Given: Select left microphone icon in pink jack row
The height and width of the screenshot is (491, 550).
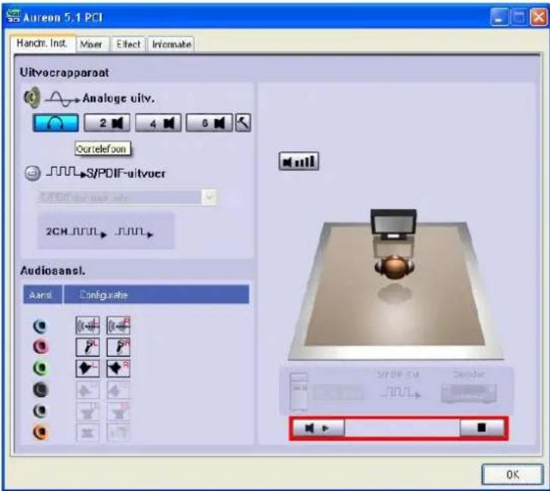Looking at the screenshot, I should [x=87, y=347].
